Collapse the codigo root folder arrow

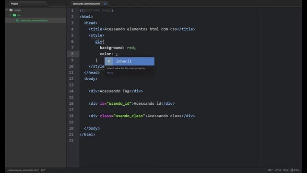click(7, 10)
